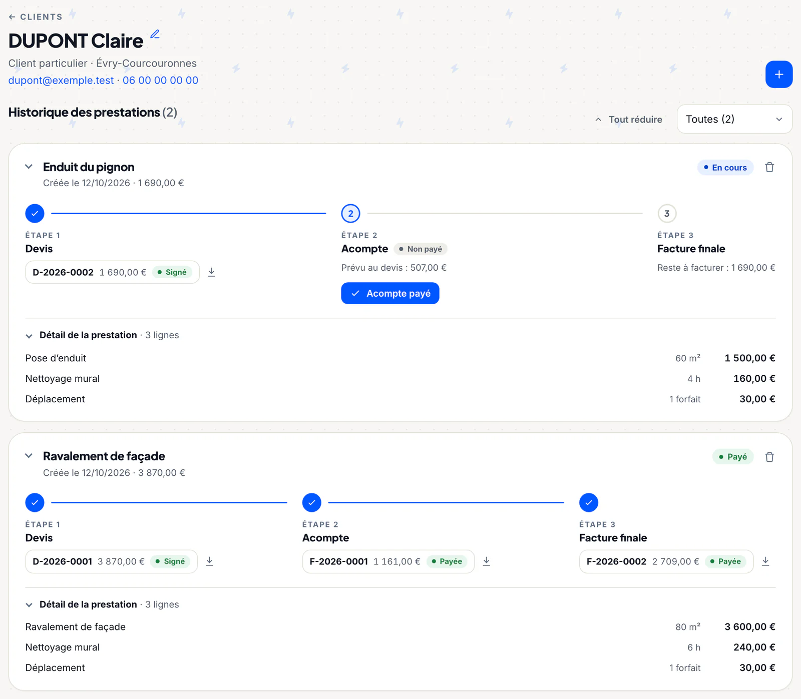Open the F-2026-0001 invoice chip
This screenshot has height=699, width=801.
coord(388,561)
